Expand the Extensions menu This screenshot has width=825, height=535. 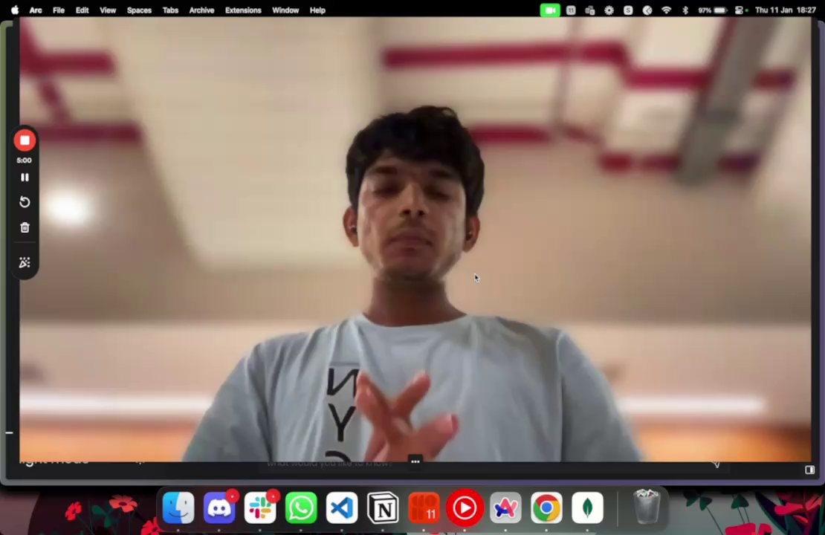pos(243,10)
